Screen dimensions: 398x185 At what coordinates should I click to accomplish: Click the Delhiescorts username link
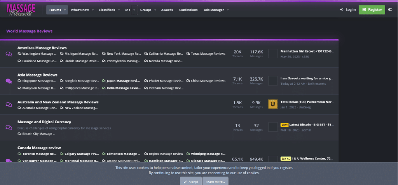(x=317, y=84)
